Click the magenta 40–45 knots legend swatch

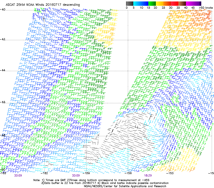(190, 3)
